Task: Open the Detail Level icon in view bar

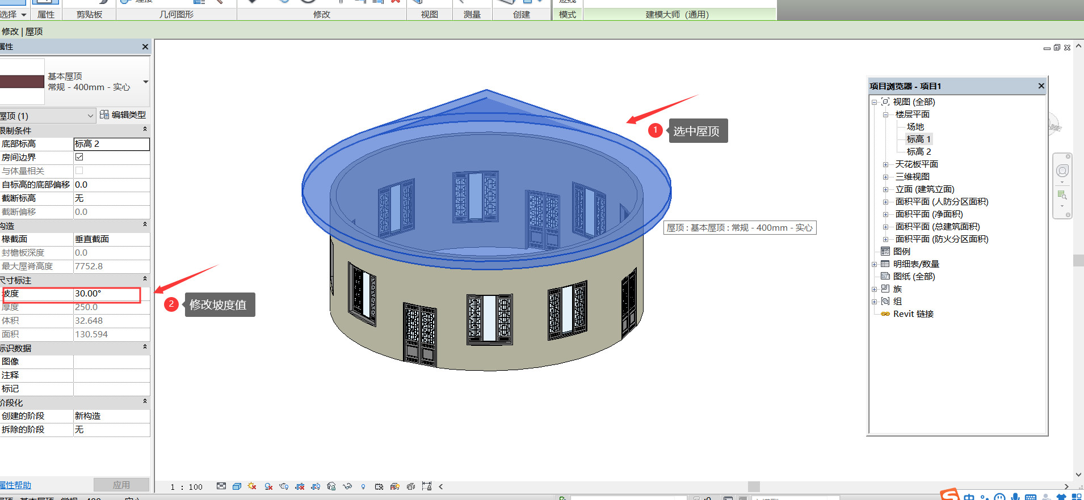Action: click(221, 486)
